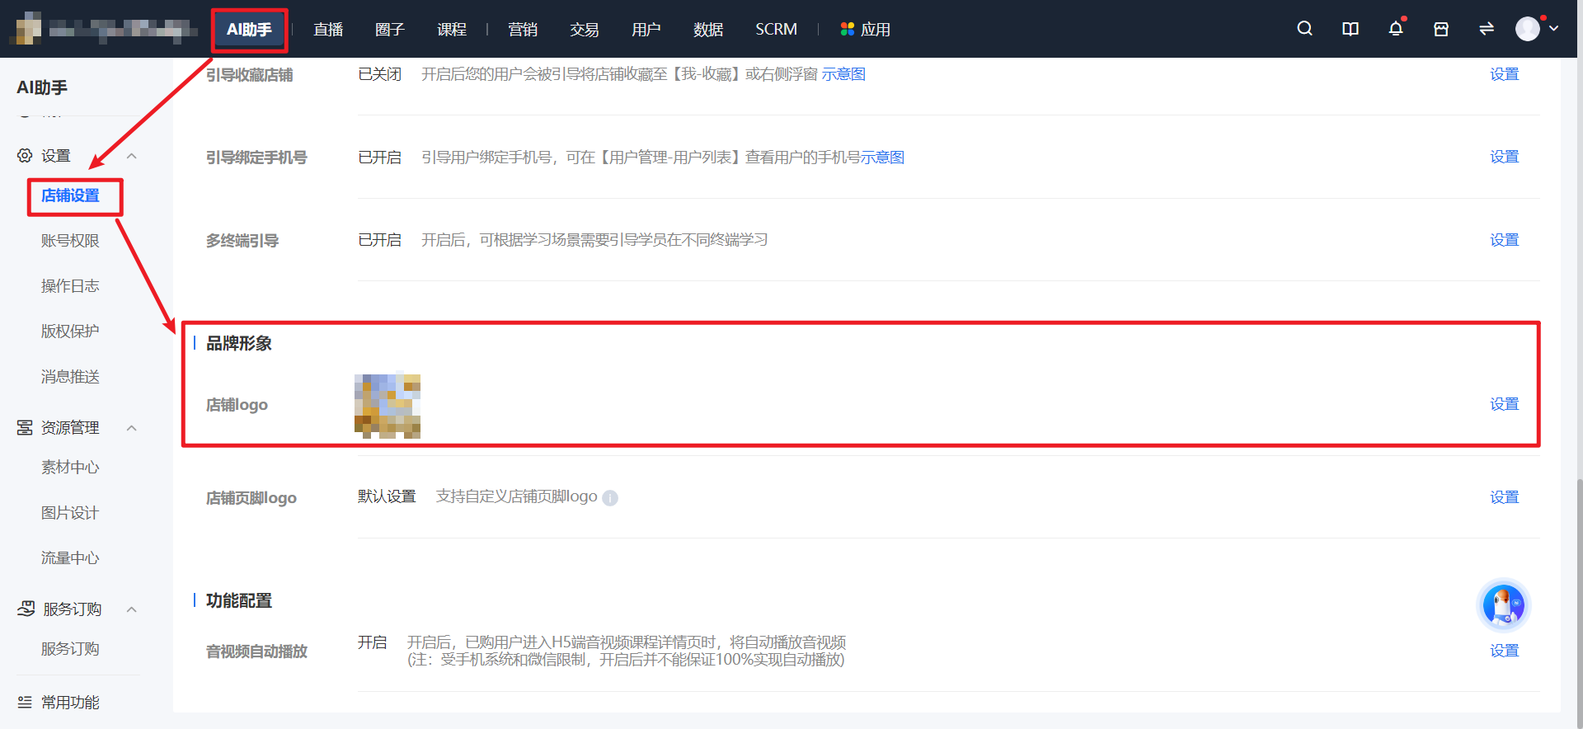The height and width of the screenshot is (729, 1583).
Task: Switch to the SCRM top menu
Action: click(776, 30)
